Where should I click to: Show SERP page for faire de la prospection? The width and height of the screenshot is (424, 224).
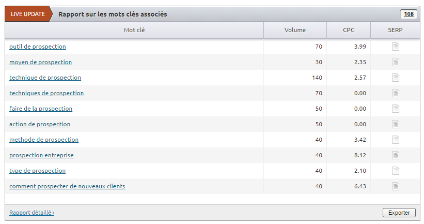[x=396, y=109]
